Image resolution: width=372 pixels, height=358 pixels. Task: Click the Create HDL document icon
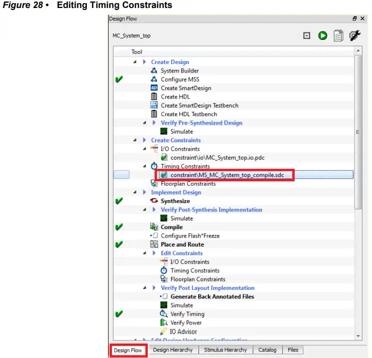[x=154, y=97]
